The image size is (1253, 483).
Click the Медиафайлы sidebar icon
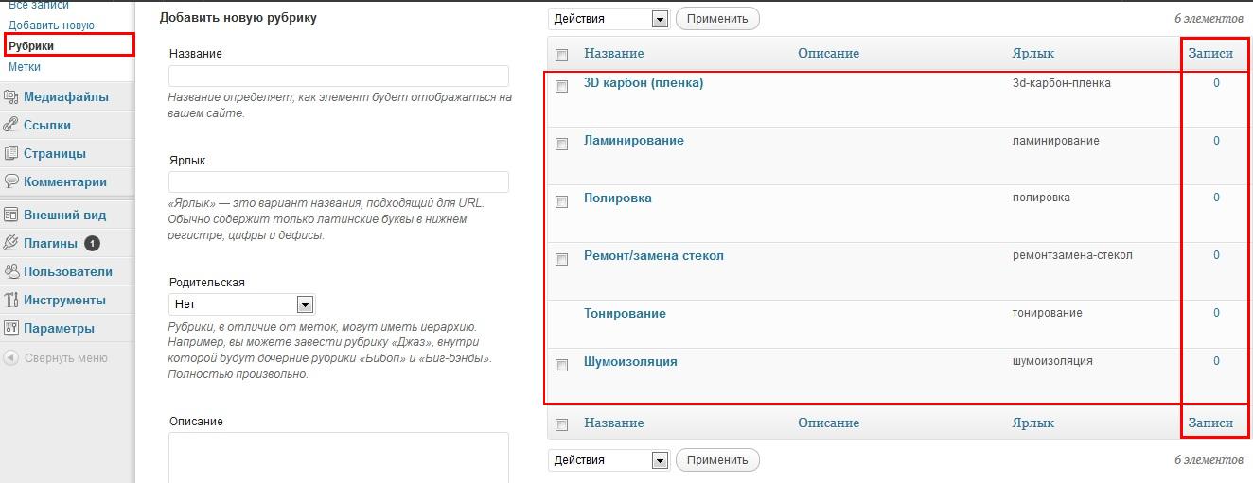coord(11,96)
